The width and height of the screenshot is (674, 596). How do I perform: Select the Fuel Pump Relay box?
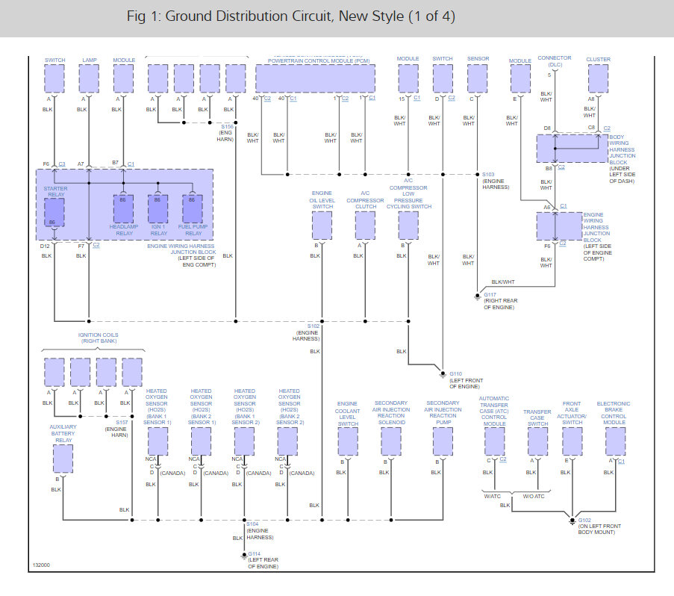pos(192,209)
